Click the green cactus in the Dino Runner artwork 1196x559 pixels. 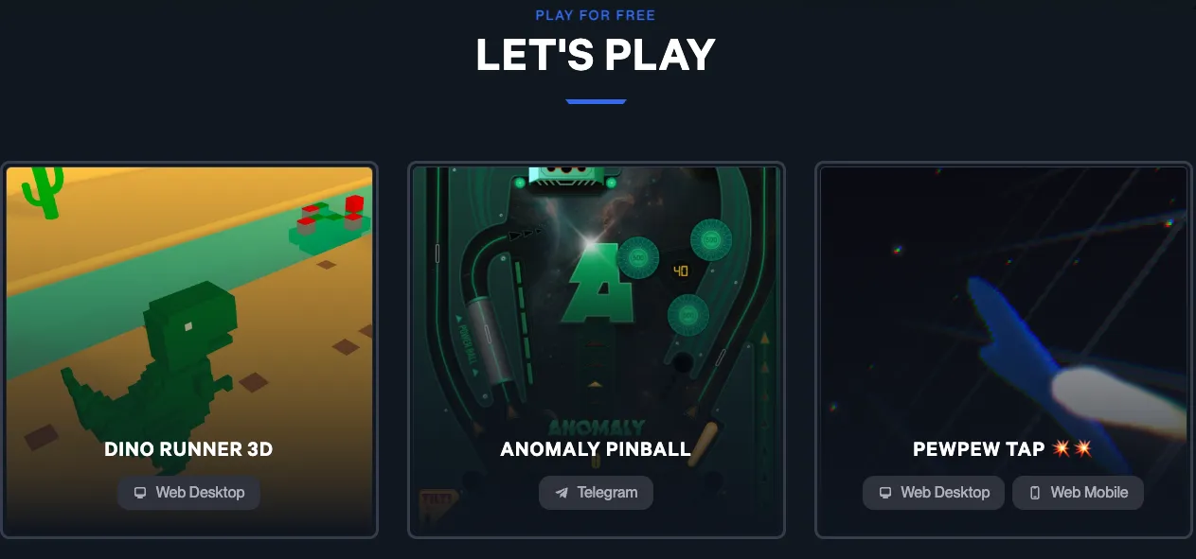pos(43,189)
